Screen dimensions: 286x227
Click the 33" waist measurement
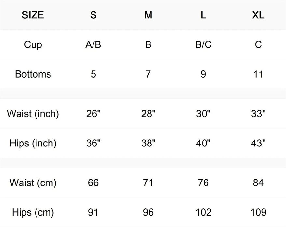click(258, 114)
